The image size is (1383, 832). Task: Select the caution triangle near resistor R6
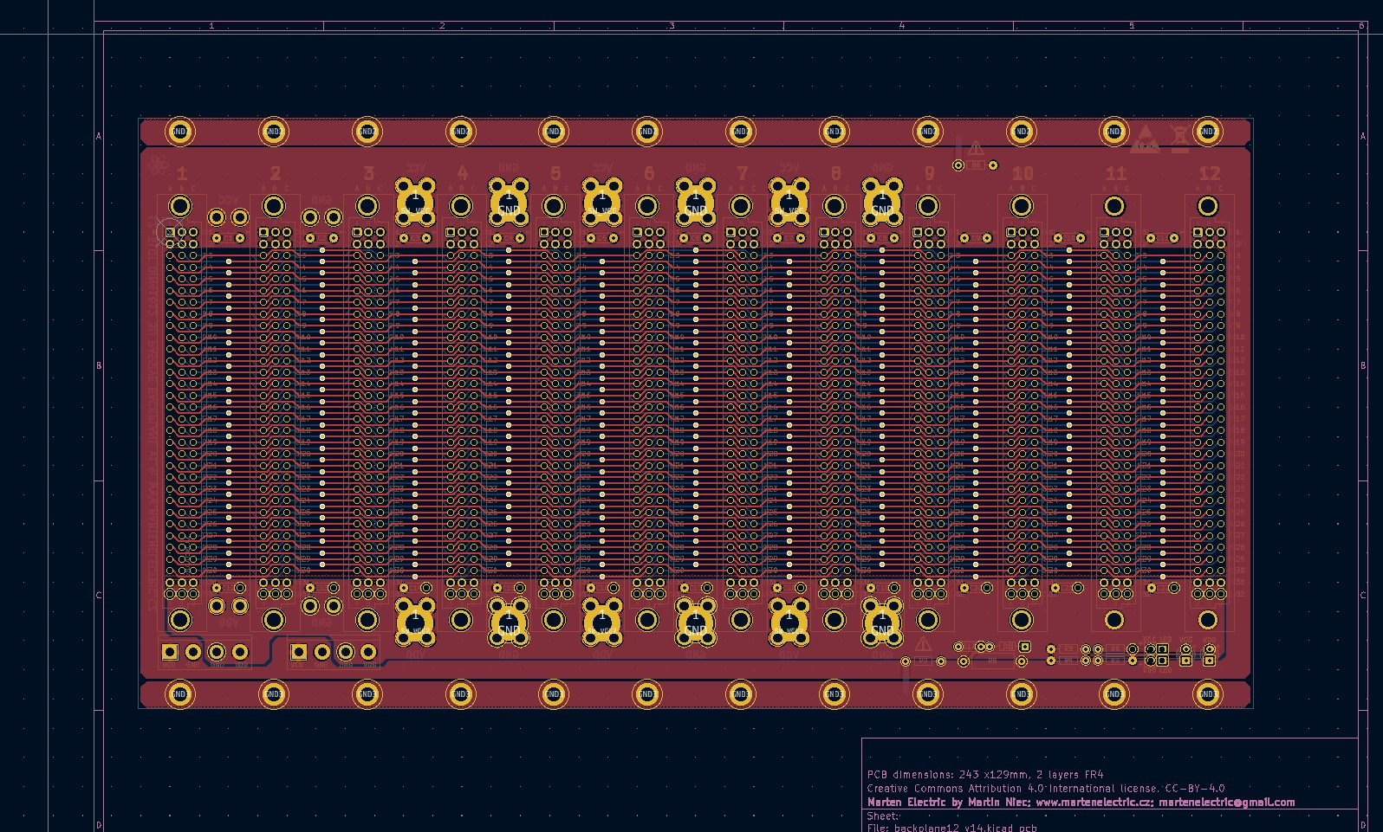coord(977,149)
